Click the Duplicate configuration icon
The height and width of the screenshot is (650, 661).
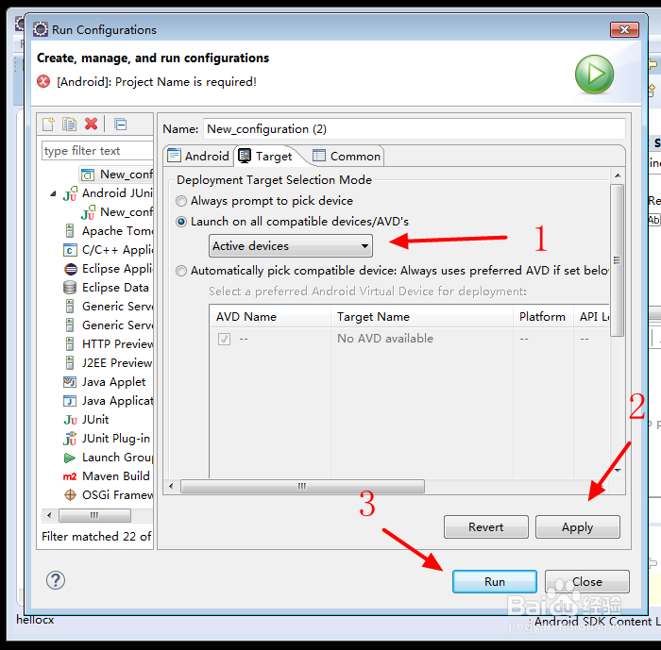tap(69, 125)
